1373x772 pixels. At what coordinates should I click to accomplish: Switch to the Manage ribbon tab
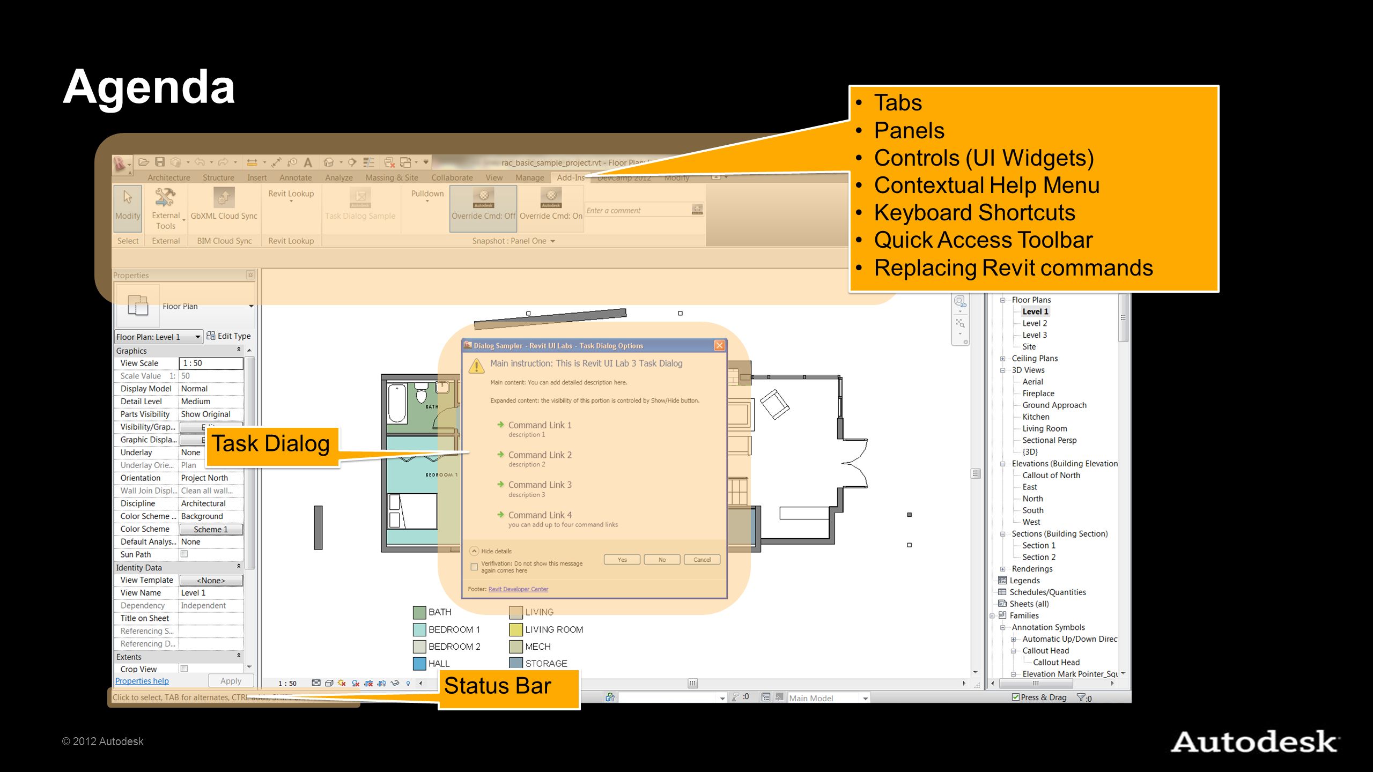530,177
